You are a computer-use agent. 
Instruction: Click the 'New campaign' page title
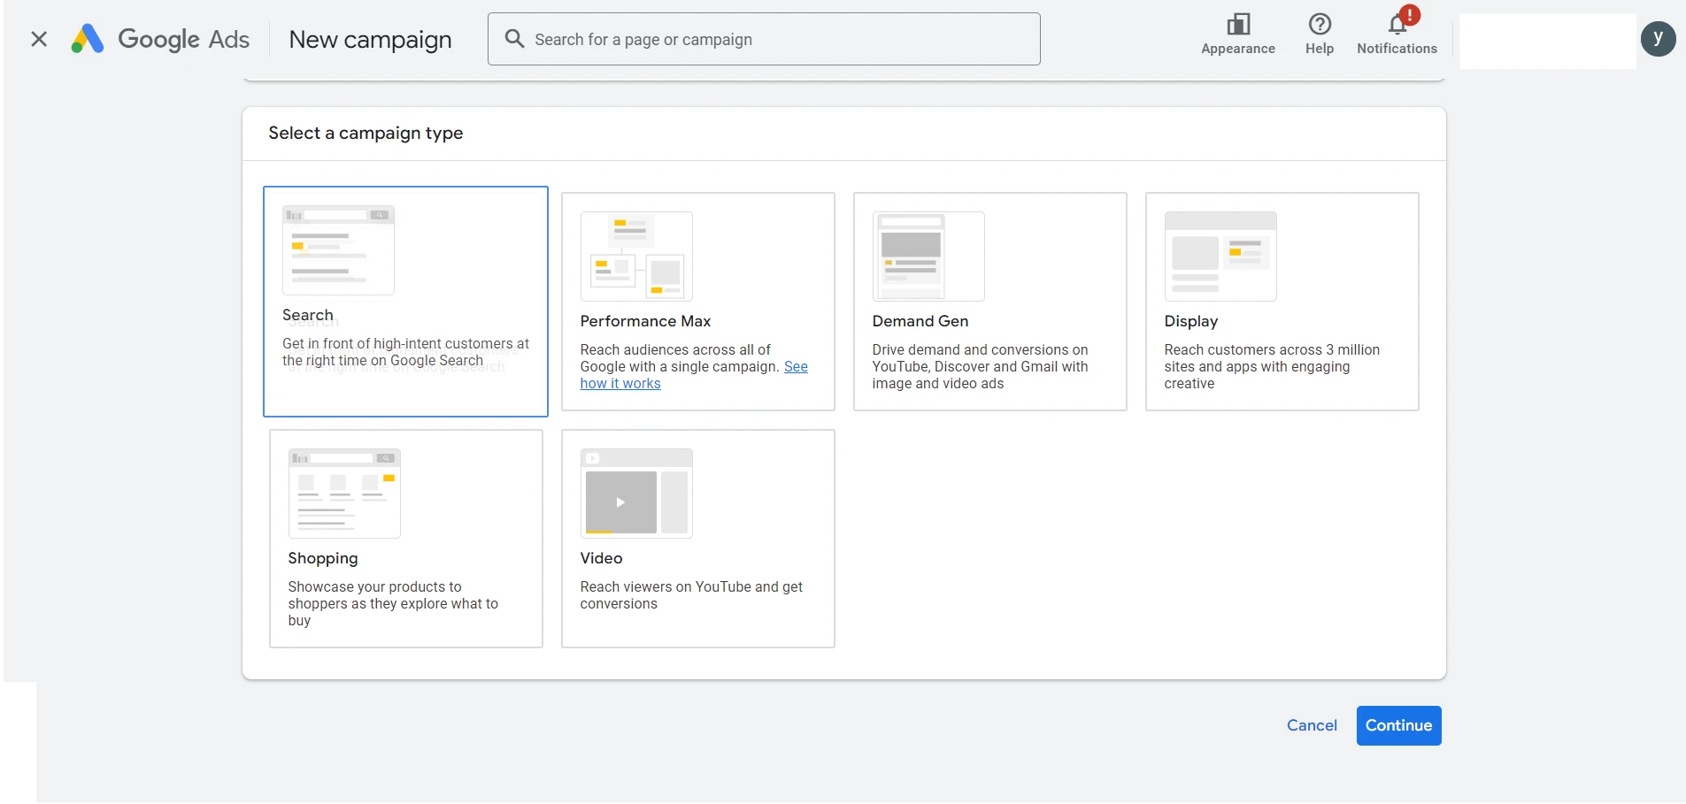pos(370,40)
